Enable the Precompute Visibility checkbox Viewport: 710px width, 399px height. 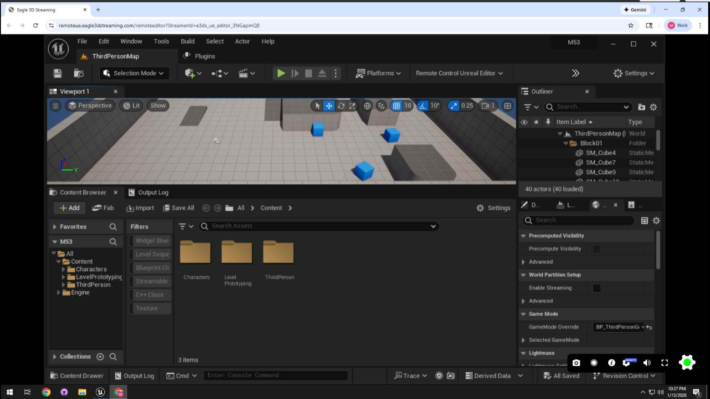click(596, 249)
